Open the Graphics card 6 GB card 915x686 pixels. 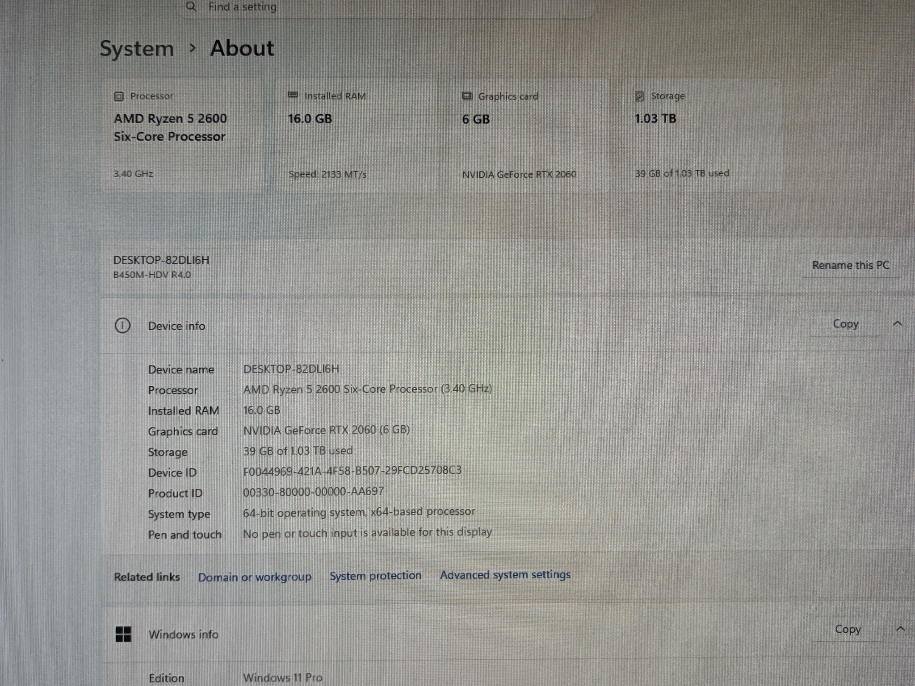coord(529,135)
